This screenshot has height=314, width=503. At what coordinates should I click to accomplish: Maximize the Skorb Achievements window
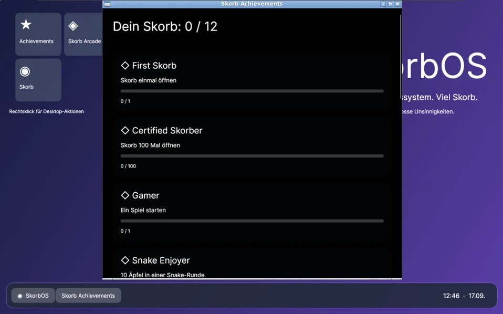pyautogui.click(x=390, y=4)
